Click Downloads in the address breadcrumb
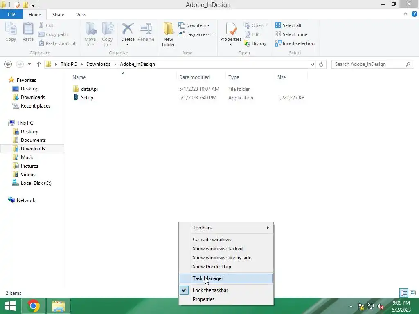 (x=98, y=64)
